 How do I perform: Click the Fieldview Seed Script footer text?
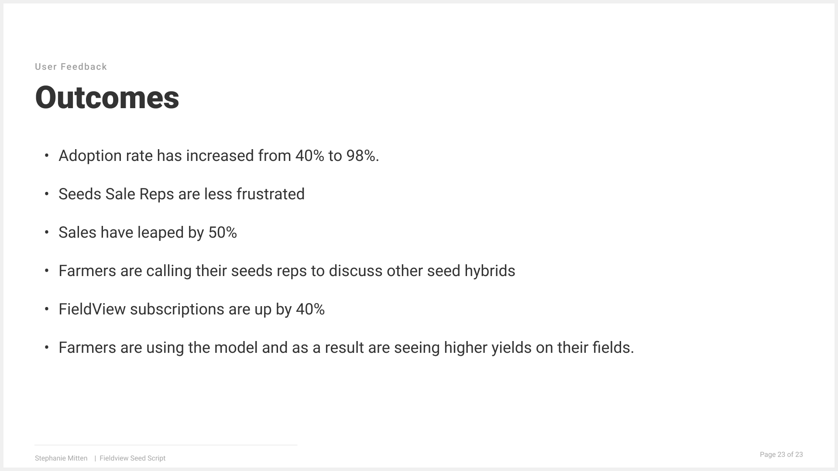pyautogui.click(x=132, y=458)
